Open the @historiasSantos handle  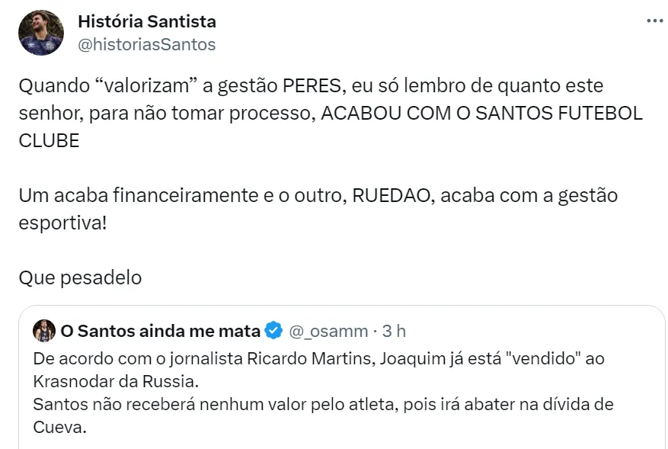pos(146,44)
